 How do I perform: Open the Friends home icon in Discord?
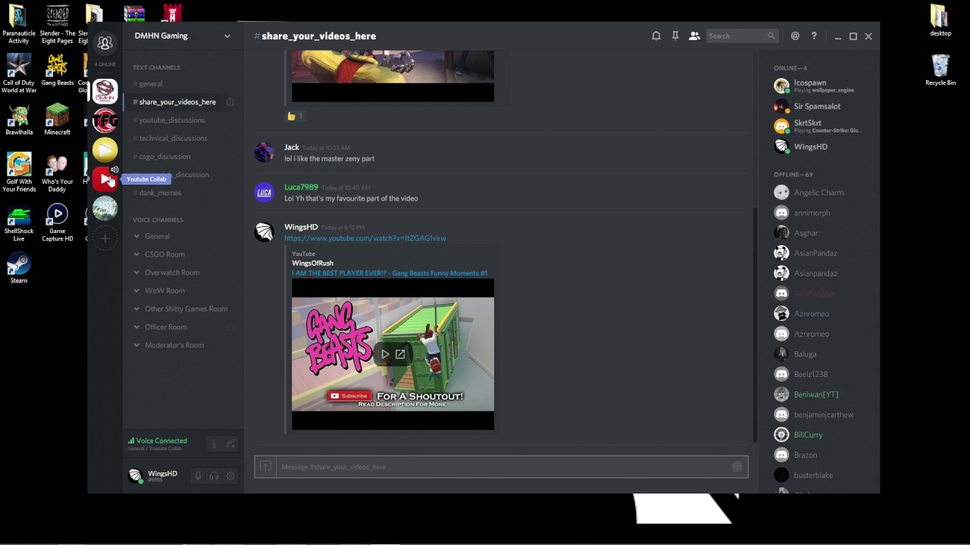point(105,43)
